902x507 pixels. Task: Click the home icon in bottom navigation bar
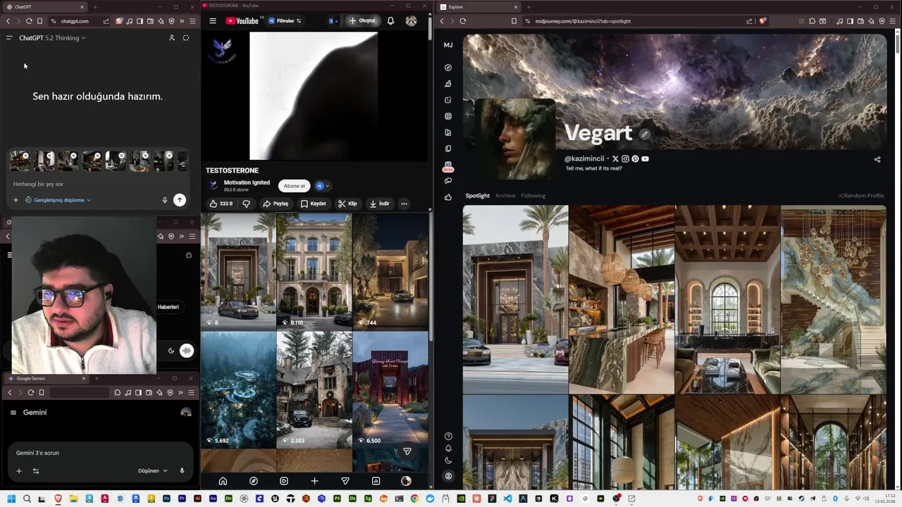223,481
